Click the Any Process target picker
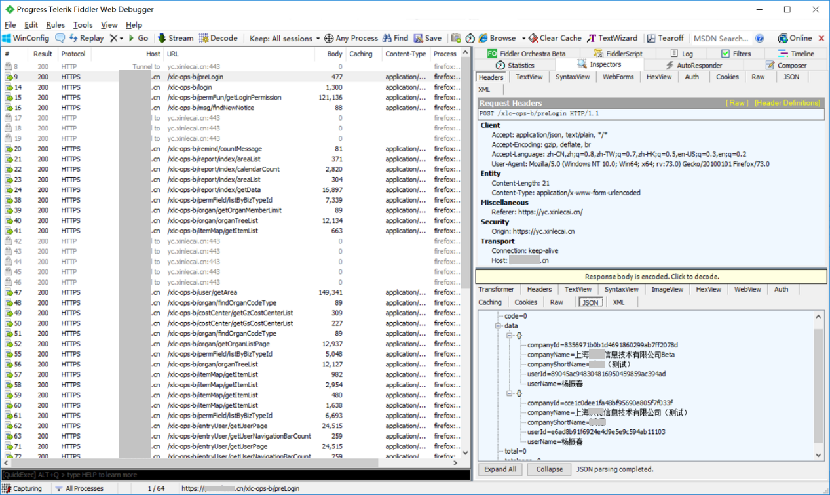830x495 pixels. click(x=351, y=38)
